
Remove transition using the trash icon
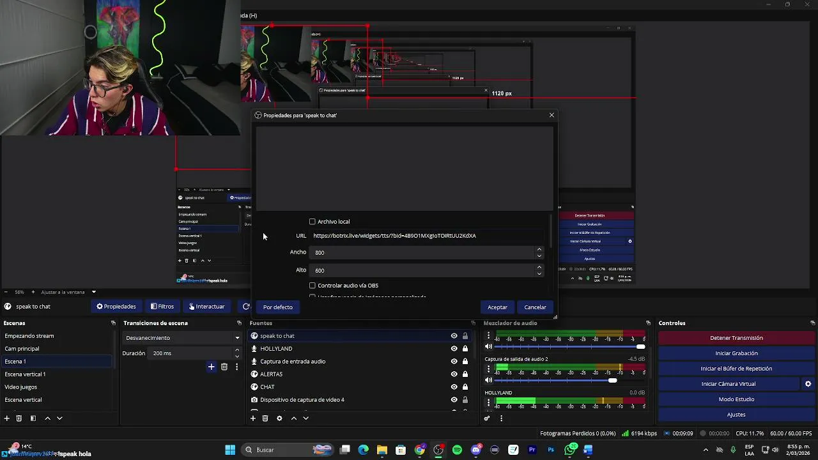coord(224,367)
